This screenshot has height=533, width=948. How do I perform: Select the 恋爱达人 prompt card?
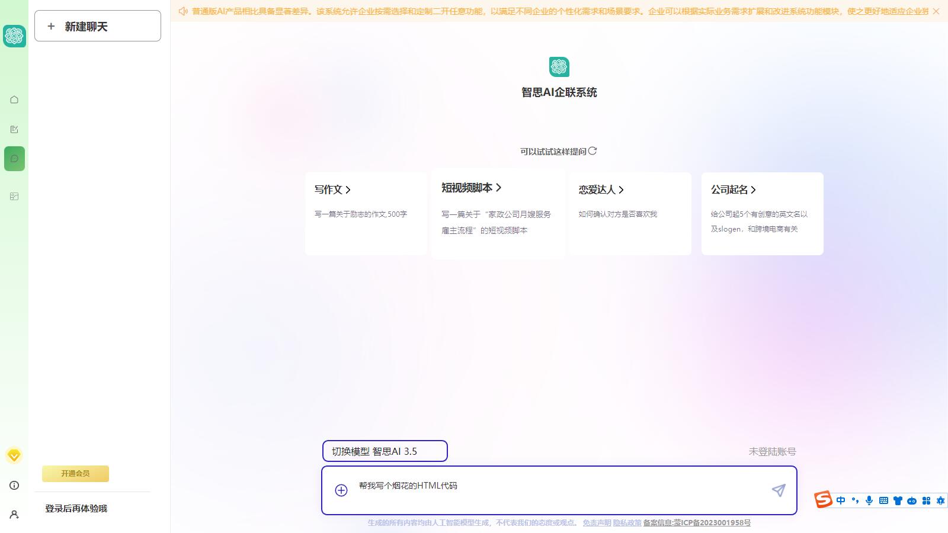point(630,214)
